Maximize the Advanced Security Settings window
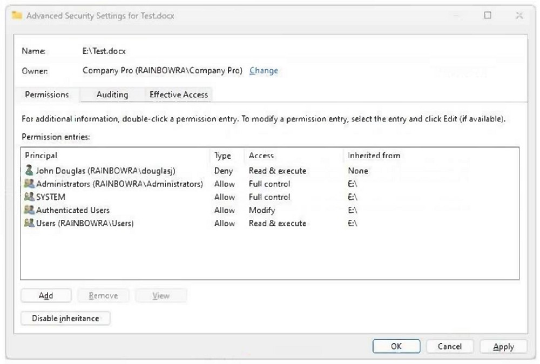Screen dimensions: 540x364 coord(488,16)
